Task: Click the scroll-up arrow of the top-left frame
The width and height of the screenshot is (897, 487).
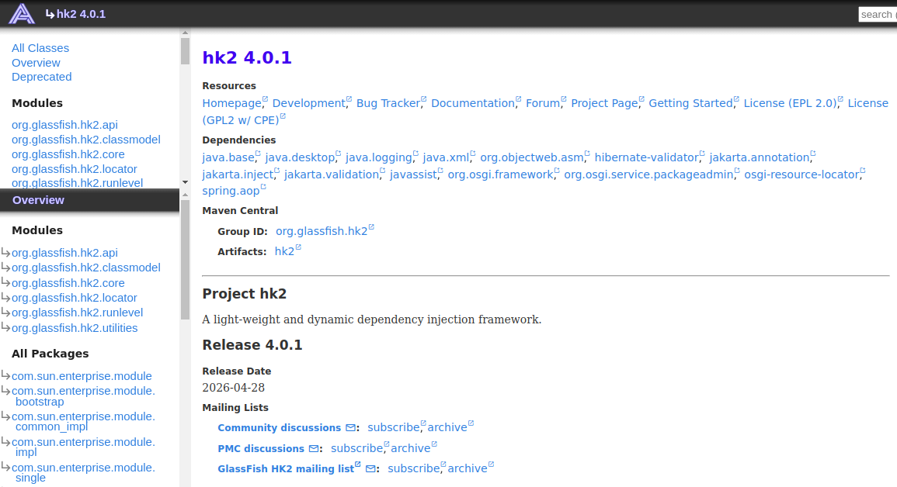Action: [185, 33]
